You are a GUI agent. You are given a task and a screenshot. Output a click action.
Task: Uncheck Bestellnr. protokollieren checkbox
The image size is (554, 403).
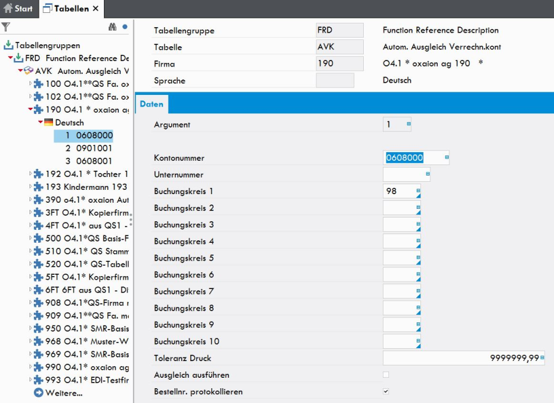[x=386, y=391]
